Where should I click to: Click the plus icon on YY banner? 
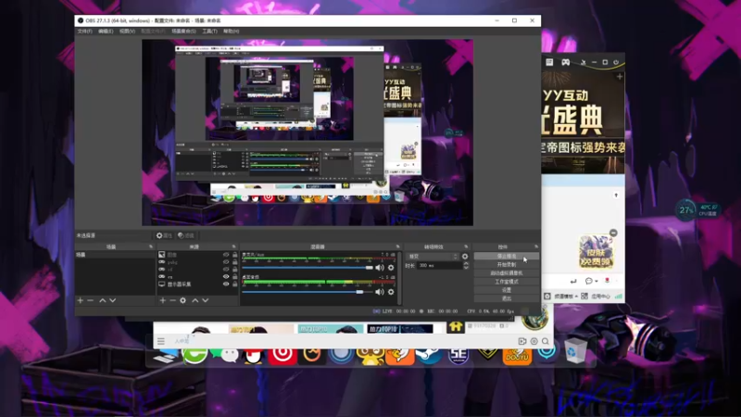[620, 77]
